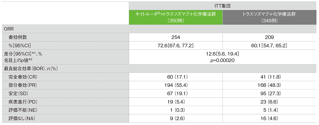Click the ITT集団 header cell
This screenshot has width=319, height=125.
pos(223,6)
